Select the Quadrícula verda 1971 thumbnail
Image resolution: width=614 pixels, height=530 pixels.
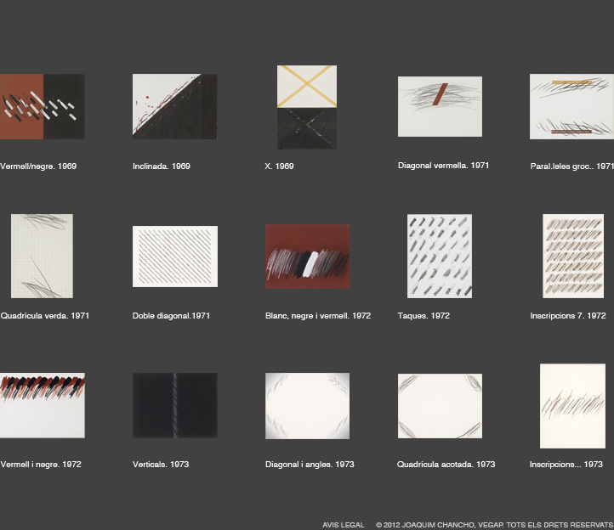point(42,257)
